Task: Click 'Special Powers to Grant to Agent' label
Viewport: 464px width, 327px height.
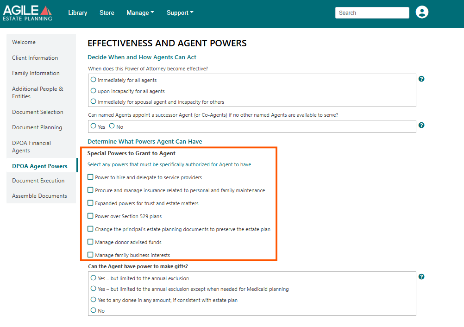Action: (x=131, y=153)
